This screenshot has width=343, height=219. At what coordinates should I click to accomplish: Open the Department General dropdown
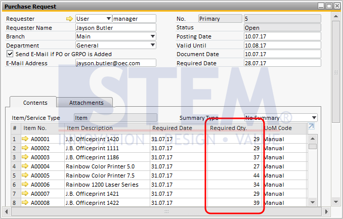pyautogui.click(x=153, y=46)
